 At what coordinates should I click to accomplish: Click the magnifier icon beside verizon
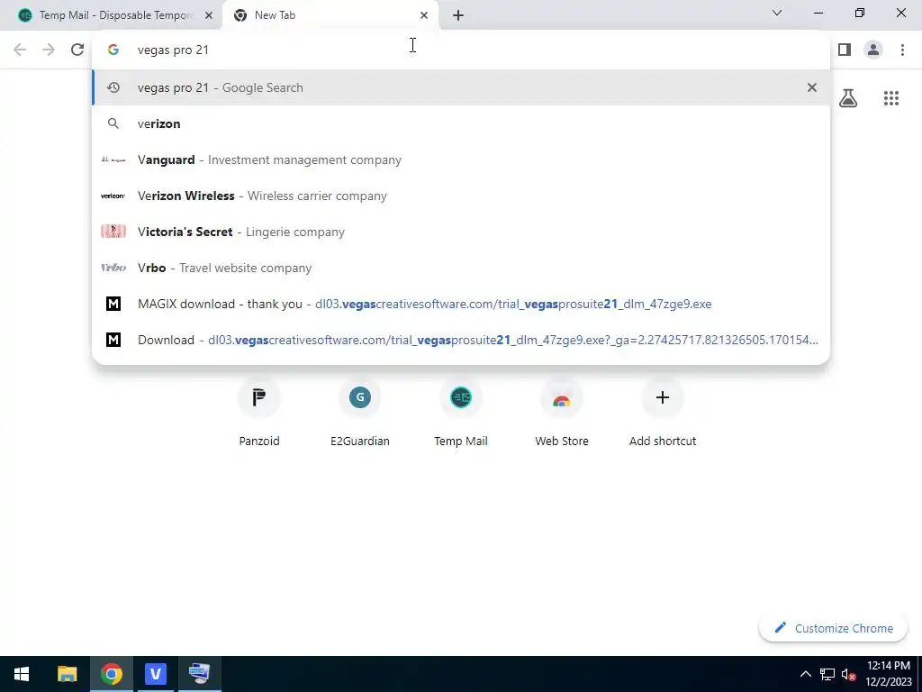pos(113,123)
